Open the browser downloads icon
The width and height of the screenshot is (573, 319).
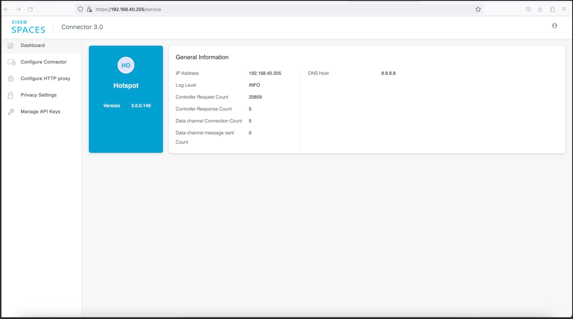pos(540,9)
